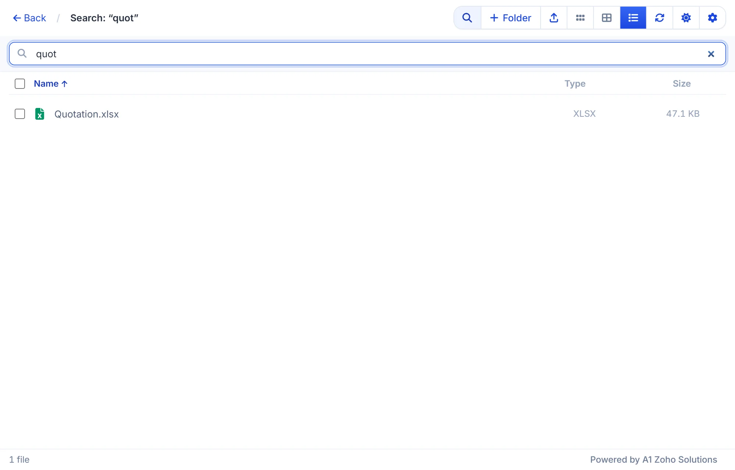Sort by the Size column header
Image resolution: width=735 pixels, height=470 pixels.
pyautogui.click(x=682, y=84)
